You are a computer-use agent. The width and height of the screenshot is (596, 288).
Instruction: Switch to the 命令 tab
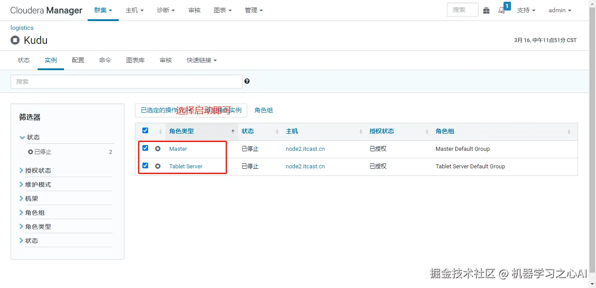[105, 60]
